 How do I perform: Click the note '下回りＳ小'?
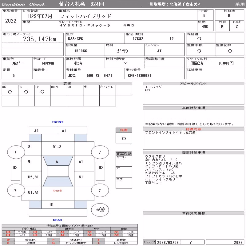[153, 183]
